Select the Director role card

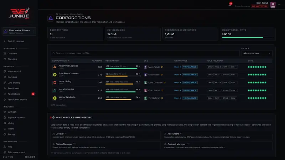coord(105,135)
